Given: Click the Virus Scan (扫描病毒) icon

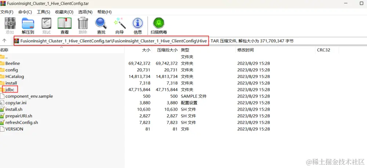Looking at the screenshot, I should [159, 23].
